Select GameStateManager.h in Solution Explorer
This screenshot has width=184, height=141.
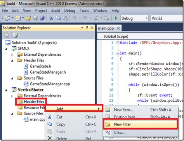tap(48, 72)
